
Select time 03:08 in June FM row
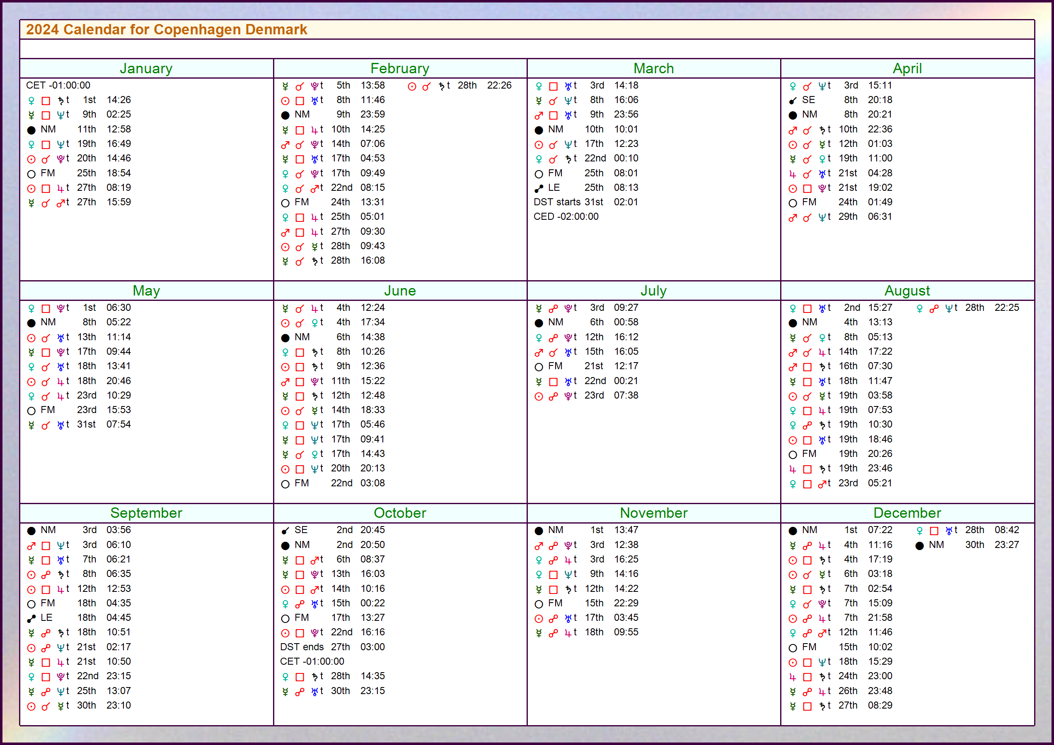(372, 483)
